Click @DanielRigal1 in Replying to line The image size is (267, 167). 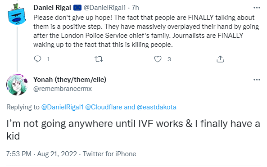pyautogui.click(x=62, y=107)
